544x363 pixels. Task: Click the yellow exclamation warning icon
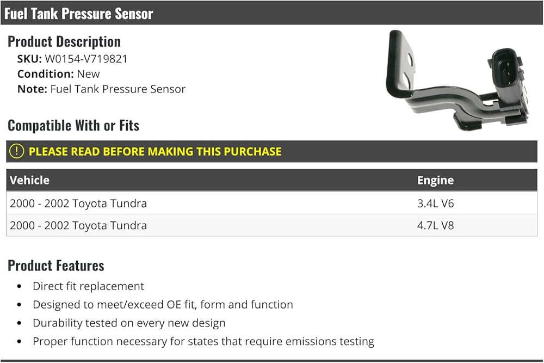(16, 151)
